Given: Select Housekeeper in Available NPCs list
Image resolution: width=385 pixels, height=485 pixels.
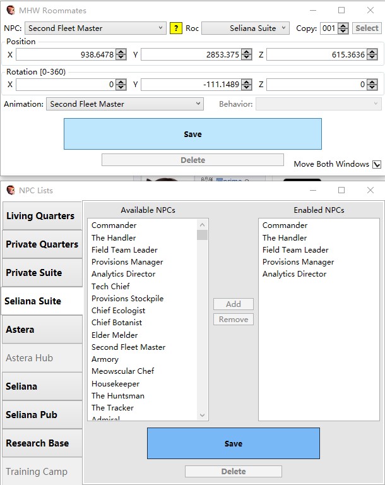Looking at the screenshot, I should (143, 383).
